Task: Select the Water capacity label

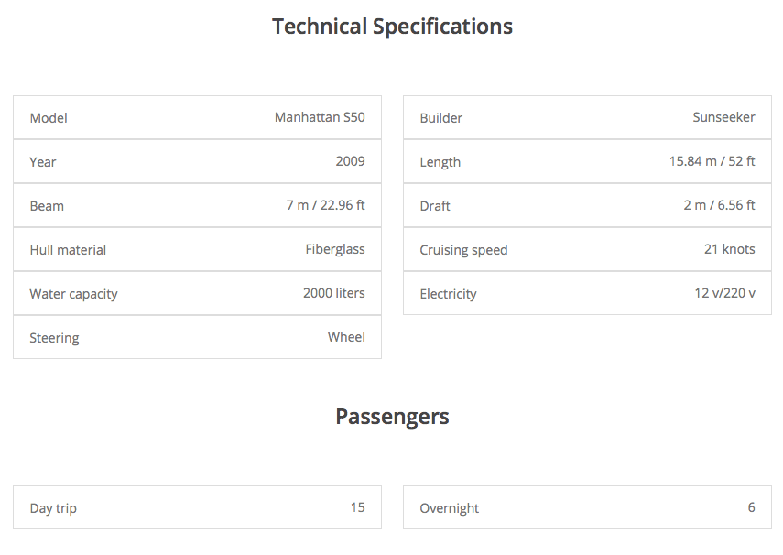Action: [x=73, y=294]
